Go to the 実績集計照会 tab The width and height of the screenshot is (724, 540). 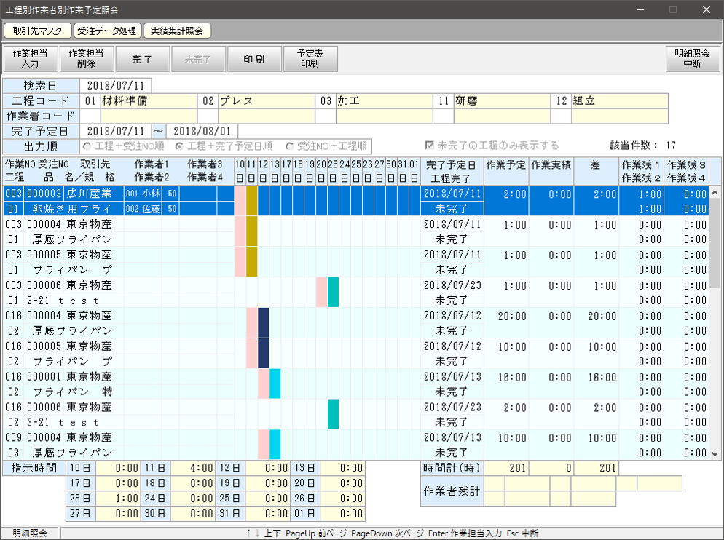(177, 31)
